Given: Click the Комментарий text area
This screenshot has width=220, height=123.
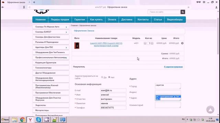Looking at the screenshot, I should [x=168, y=105].
